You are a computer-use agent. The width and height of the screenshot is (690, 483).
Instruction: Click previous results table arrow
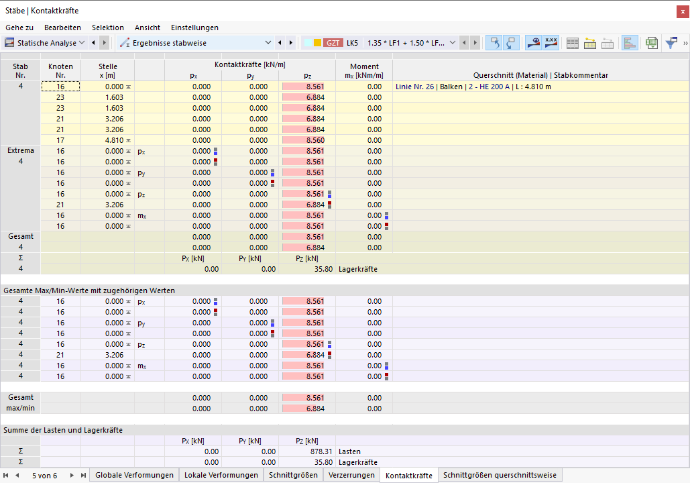coord(280,43)
